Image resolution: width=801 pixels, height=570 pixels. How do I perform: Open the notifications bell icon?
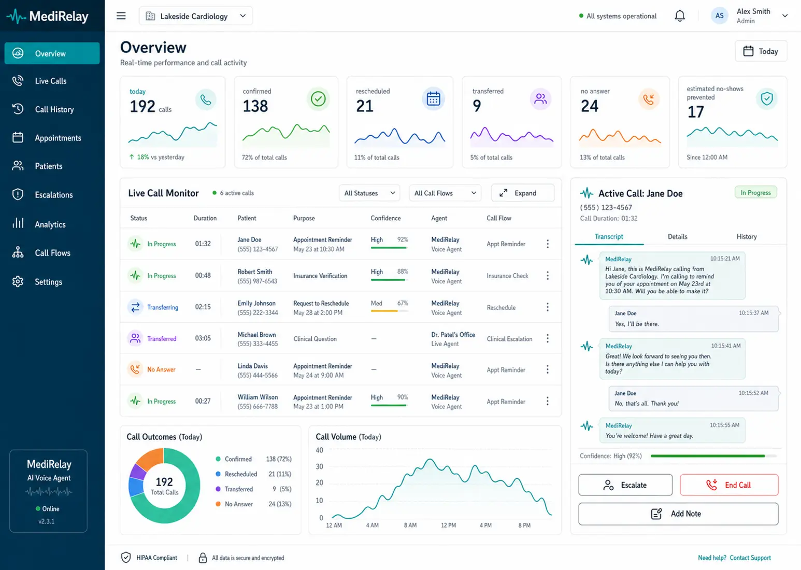[680, 16]
